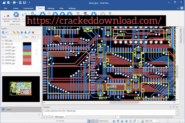Move layer up with blue up arrow

[x=22, y=33]
